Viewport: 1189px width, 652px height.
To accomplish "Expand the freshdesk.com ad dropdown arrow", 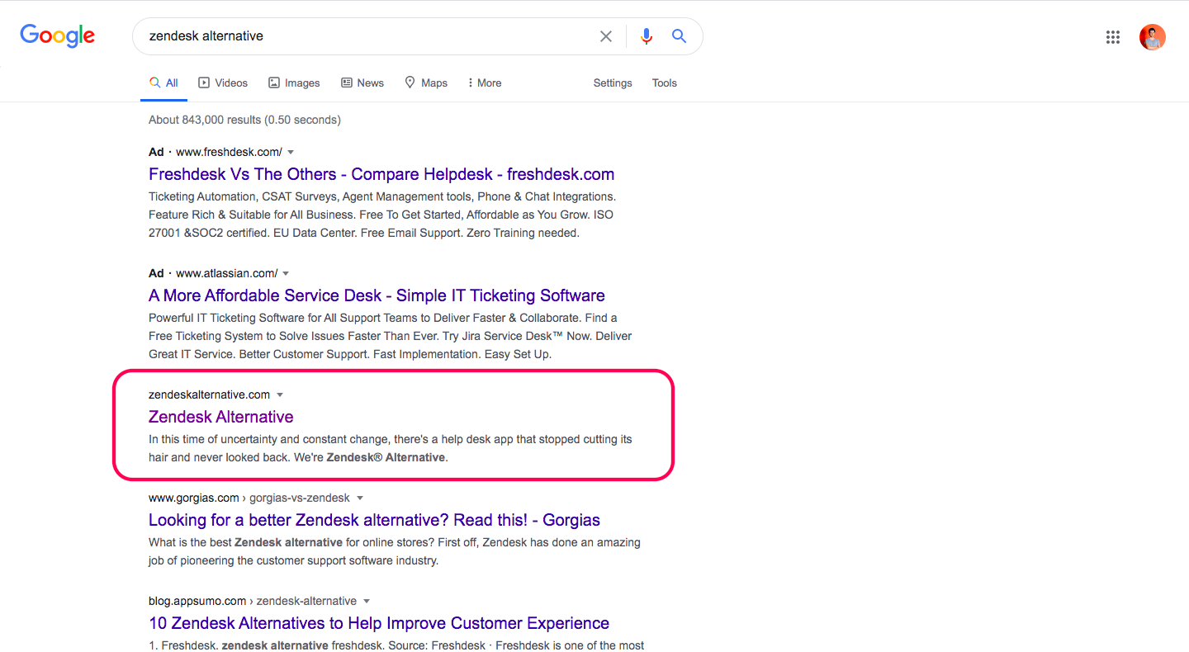I will pyautogui.click(x=291, y=153).
